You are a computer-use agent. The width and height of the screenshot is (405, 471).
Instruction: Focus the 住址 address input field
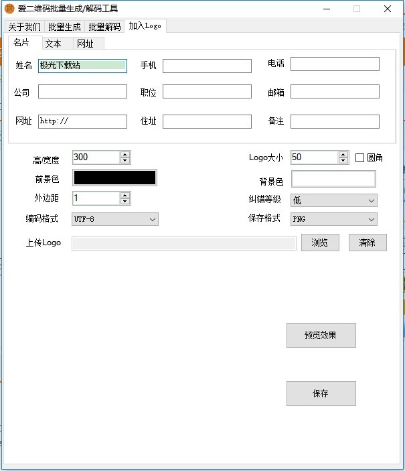coord(207,121)
